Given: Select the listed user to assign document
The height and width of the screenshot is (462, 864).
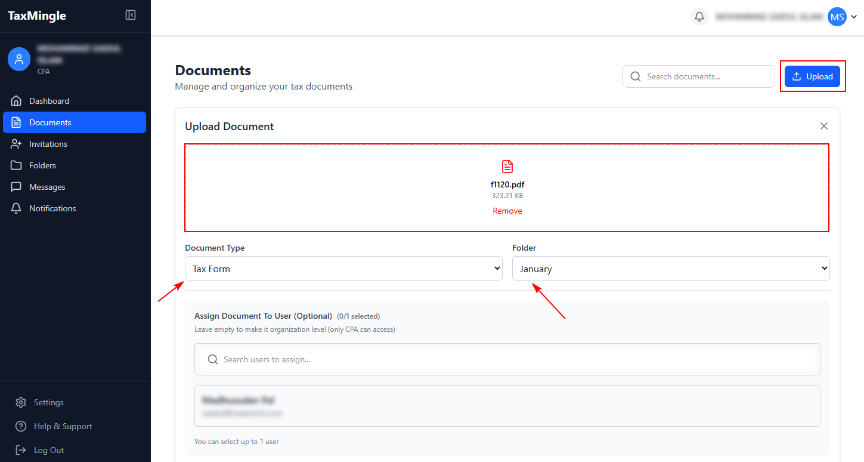Looking at the screenshot, I should (x=507, y=406).
